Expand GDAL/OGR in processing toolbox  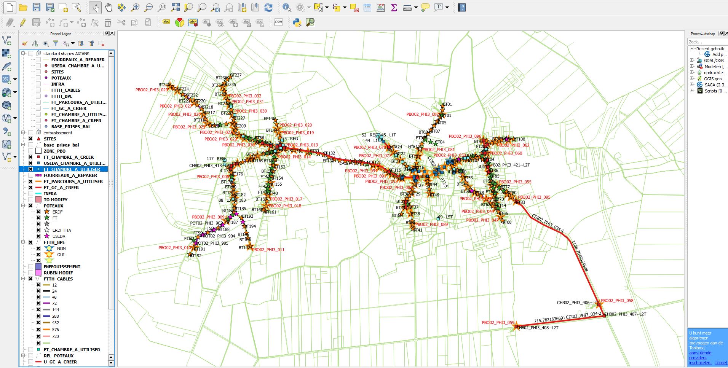point(692,60)
